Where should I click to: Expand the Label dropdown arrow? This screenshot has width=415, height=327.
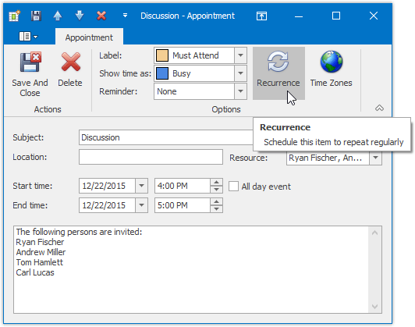click(240, 55)
